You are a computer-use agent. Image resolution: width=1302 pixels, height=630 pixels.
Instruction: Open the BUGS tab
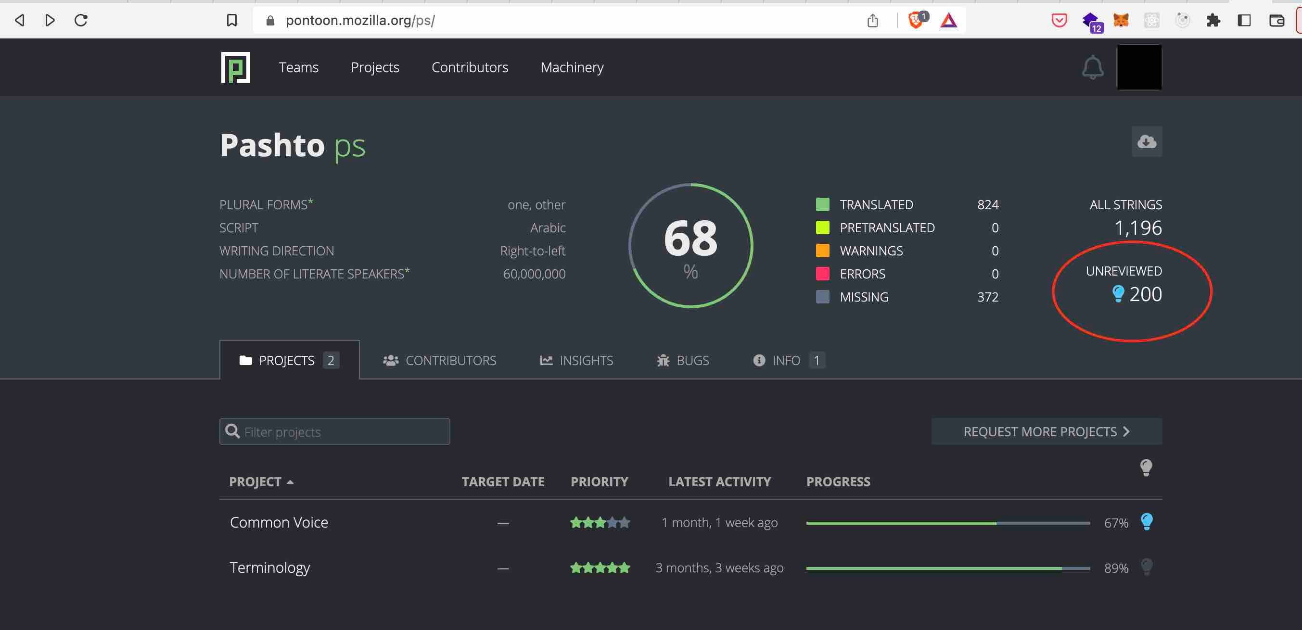pos(682,360)
